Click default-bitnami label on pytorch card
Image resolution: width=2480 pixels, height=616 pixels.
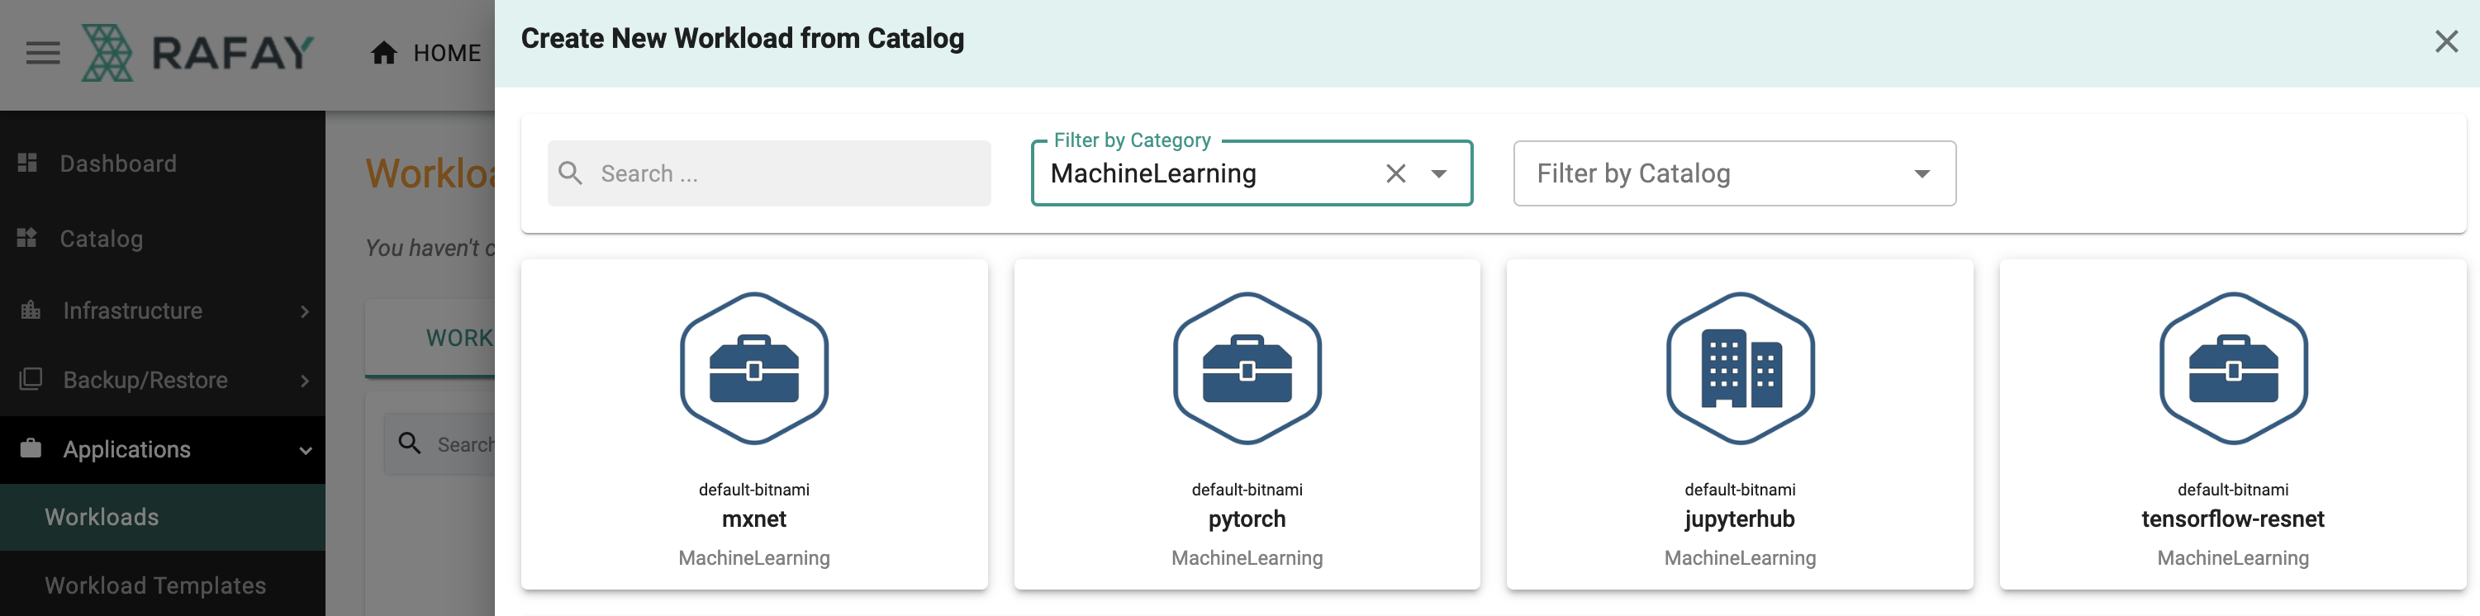coord(1247,489)
